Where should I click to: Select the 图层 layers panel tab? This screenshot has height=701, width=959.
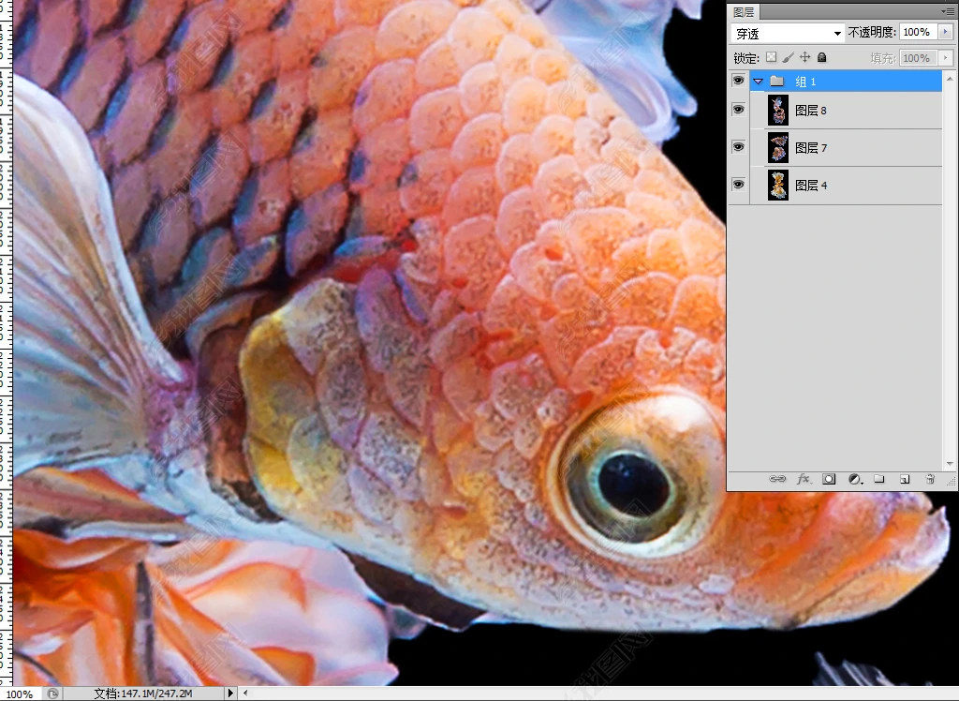tap(745, 12)
